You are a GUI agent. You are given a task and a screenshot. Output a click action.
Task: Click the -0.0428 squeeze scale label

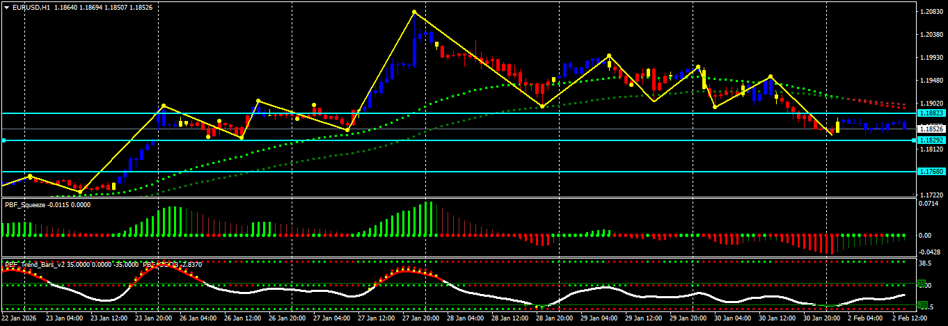[x=929, y=252]
